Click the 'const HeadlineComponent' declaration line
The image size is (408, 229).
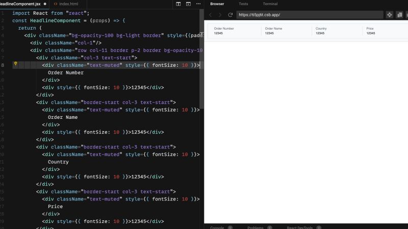point(69,20)
